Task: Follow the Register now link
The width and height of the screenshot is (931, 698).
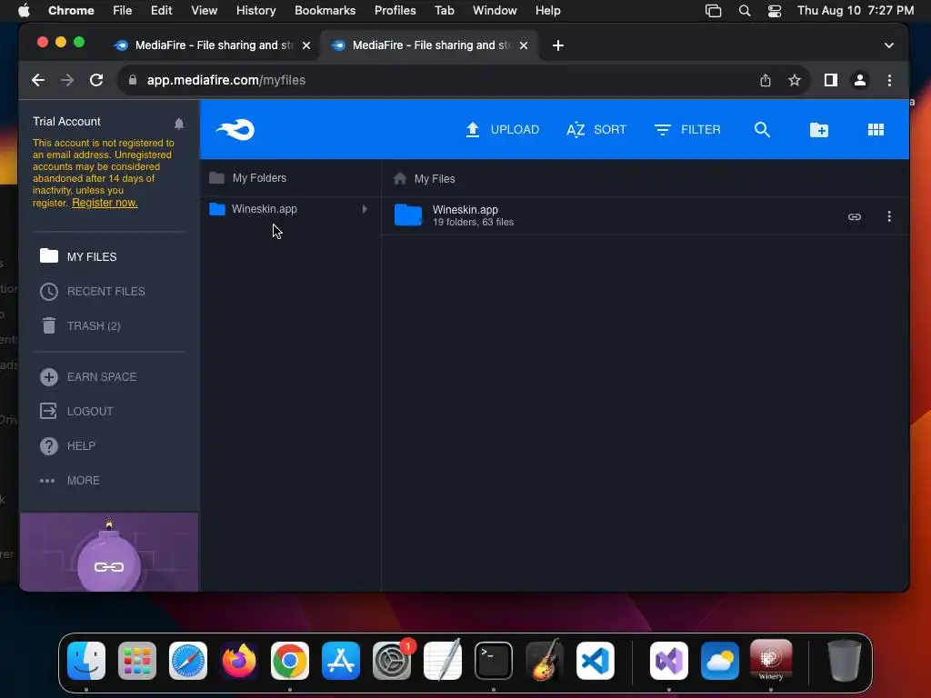Action: (x=105, y=203)
